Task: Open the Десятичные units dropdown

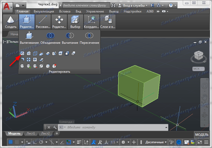Action: tap(156, 142)
